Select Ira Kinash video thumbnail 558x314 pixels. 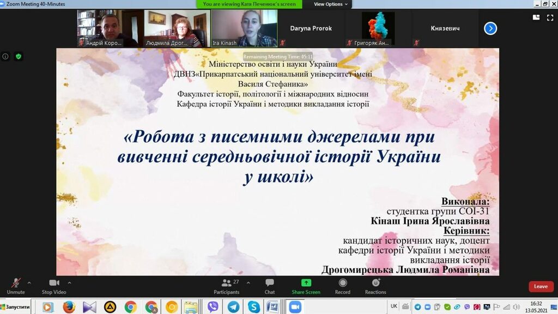pyautogui.click(x=244, y=28)
